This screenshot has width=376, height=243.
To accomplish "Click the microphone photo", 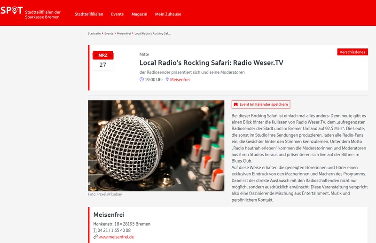I will [156, 146].
